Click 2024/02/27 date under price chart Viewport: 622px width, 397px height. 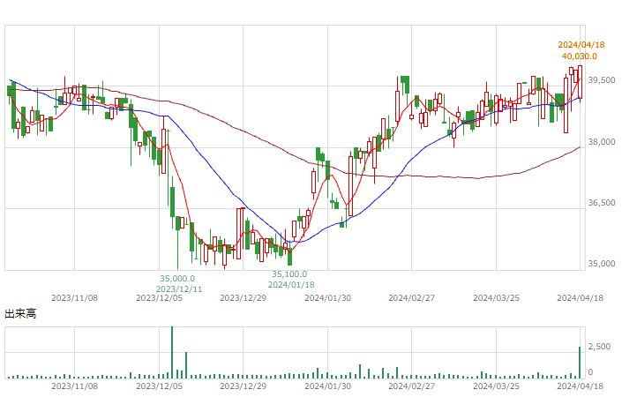click(412, 298)
